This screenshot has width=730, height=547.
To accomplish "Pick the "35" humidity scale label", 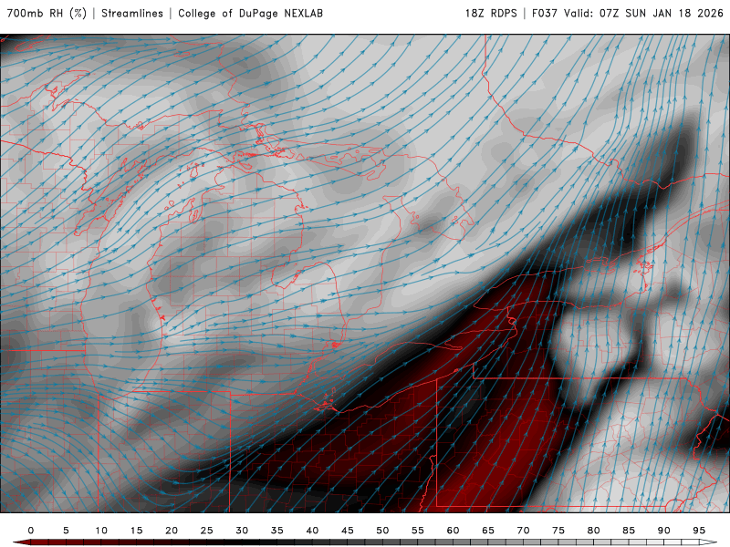I will coord(277,531).
